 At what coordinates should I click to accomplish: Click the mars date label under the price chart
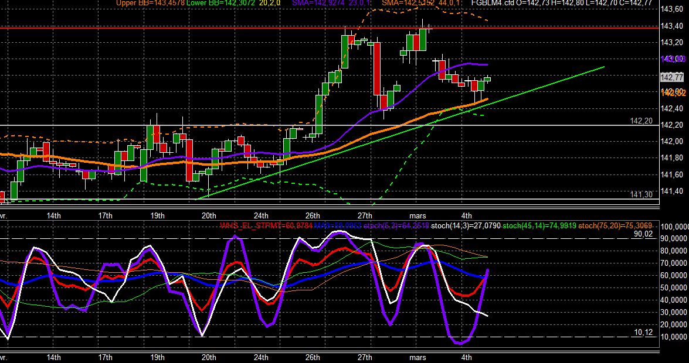coord(418,216)
